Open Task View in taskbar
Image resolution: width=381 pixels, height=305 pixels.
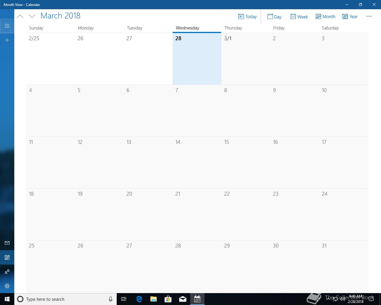[x=124, y=299]
